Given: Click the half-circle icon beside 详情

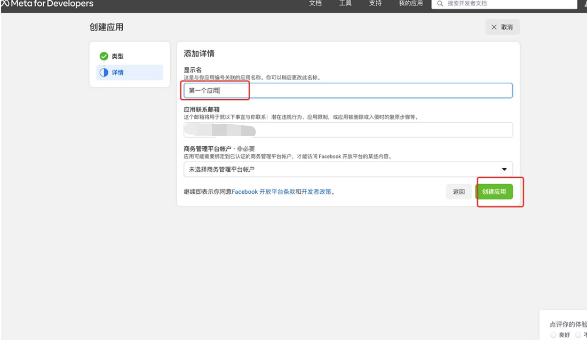Looking at the screenshot, I should point(104,73).
